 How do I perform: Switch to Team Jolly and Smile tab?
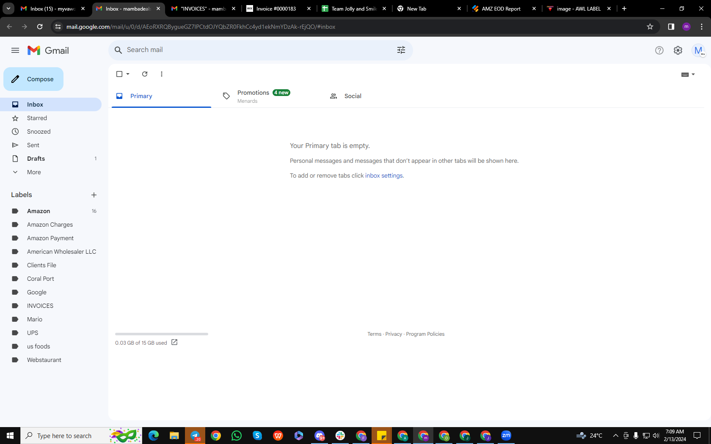click(354, 8)
